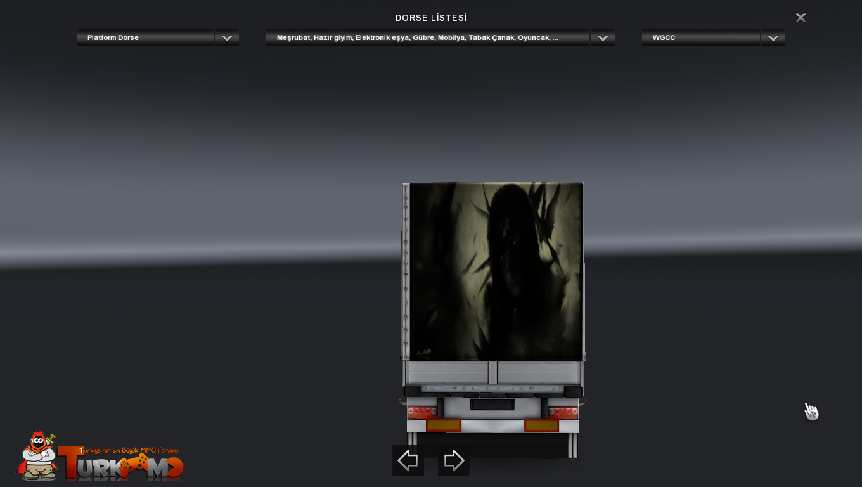Open the Meşrubat, Hazır giyim cargo field
This screenshot has width=862, height=487.
click(x=428, y=38)
